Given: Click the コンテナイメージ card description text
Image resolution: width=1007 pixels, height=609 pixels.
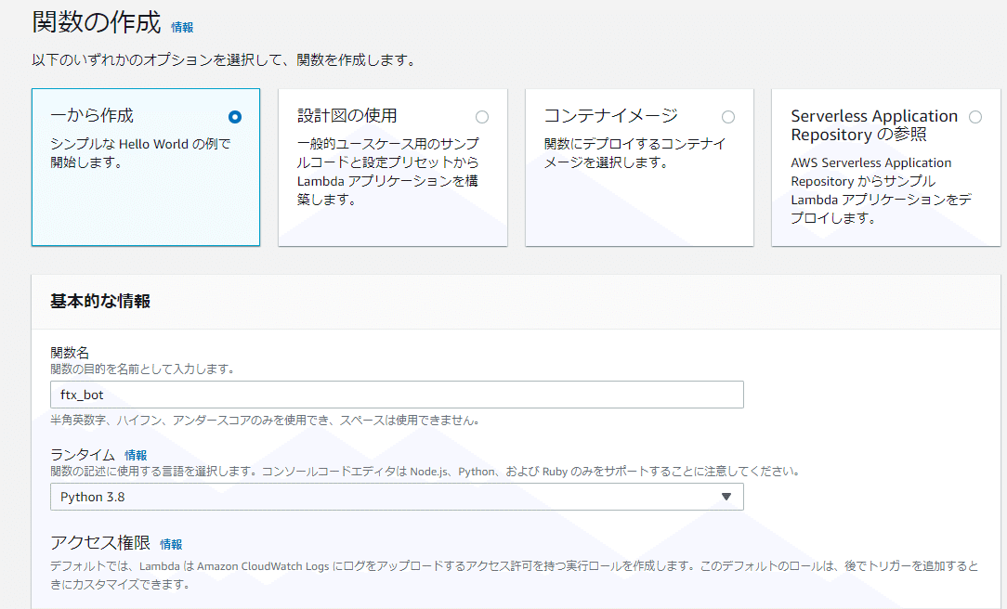Looking at the screenshot, I should coord(634,153).
